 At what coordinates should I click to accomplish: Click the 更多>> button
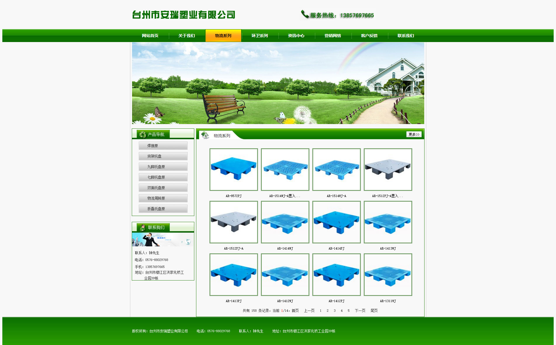414,134
